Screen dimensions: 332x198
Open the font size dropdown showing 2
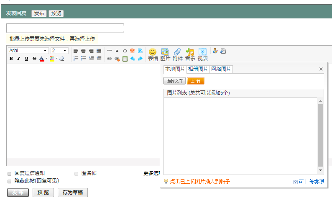tap(59, 51)
